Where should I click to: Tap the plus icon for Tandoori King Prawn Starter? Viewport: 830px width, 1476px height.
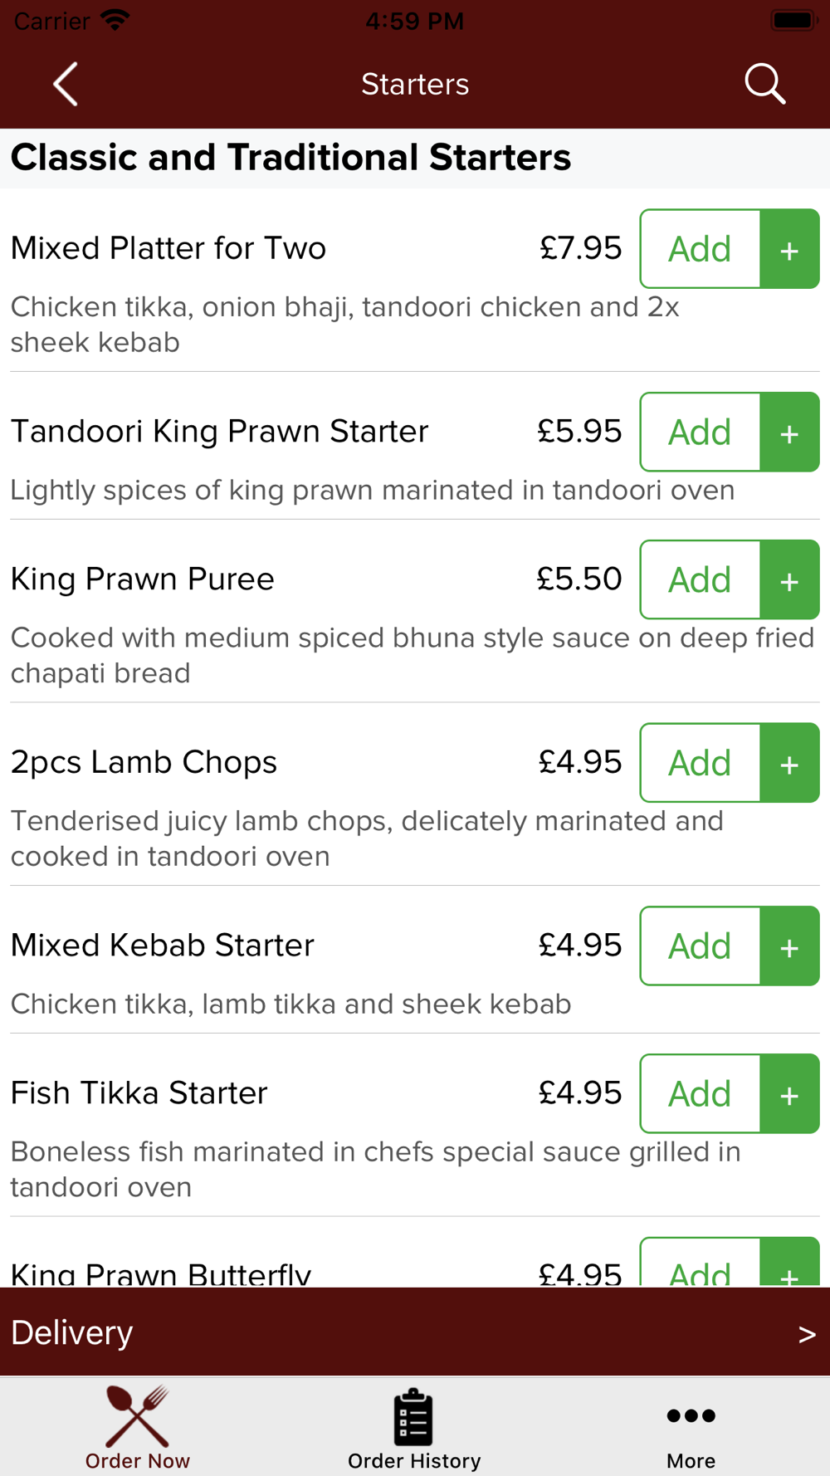789,433
